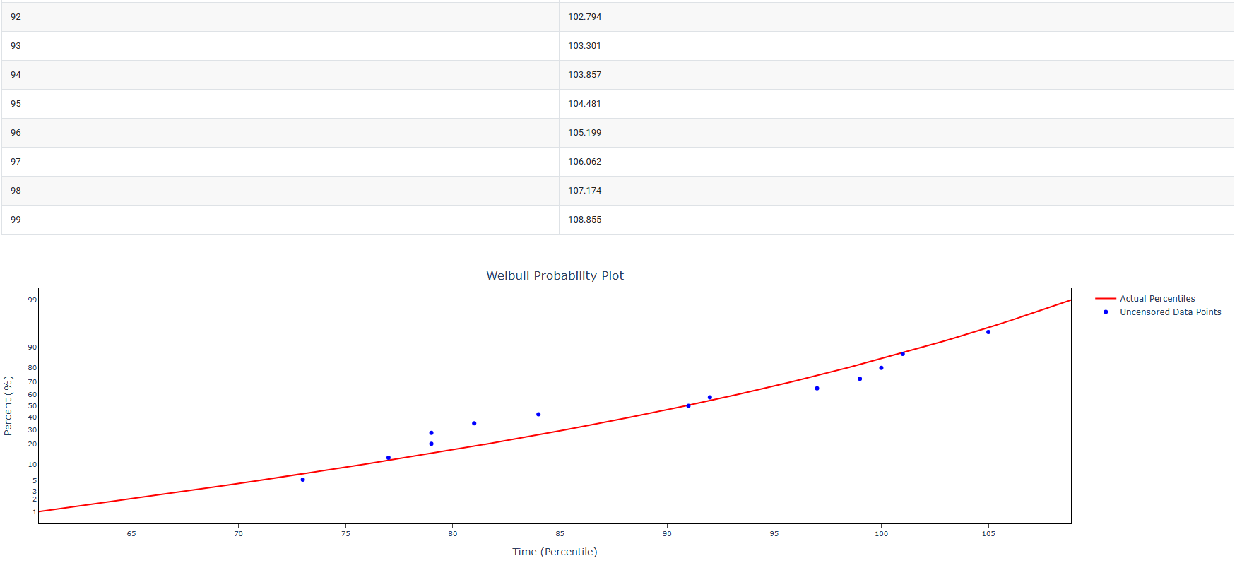Select the data point at time 84
Screen dimensions: 1242x563
pos(538,415)
